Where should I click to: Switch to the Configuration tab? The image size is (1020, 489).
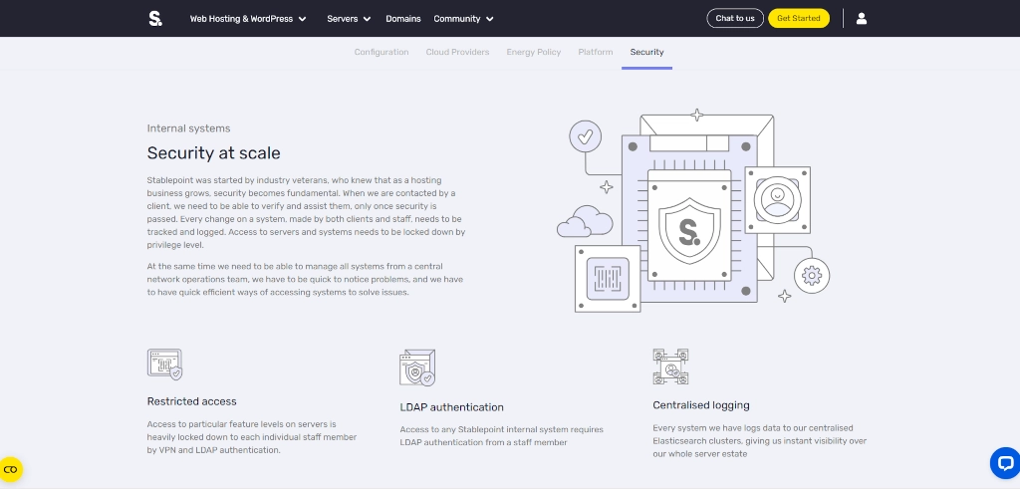(382, 52)
